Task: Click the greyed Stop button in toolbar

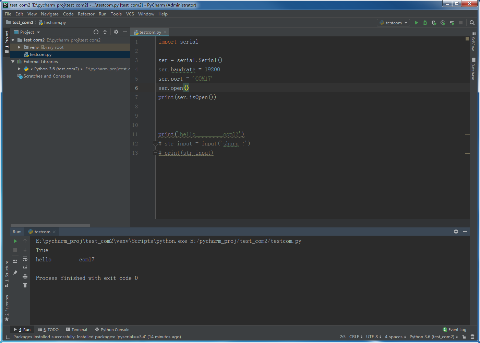Action: point(461,23)
